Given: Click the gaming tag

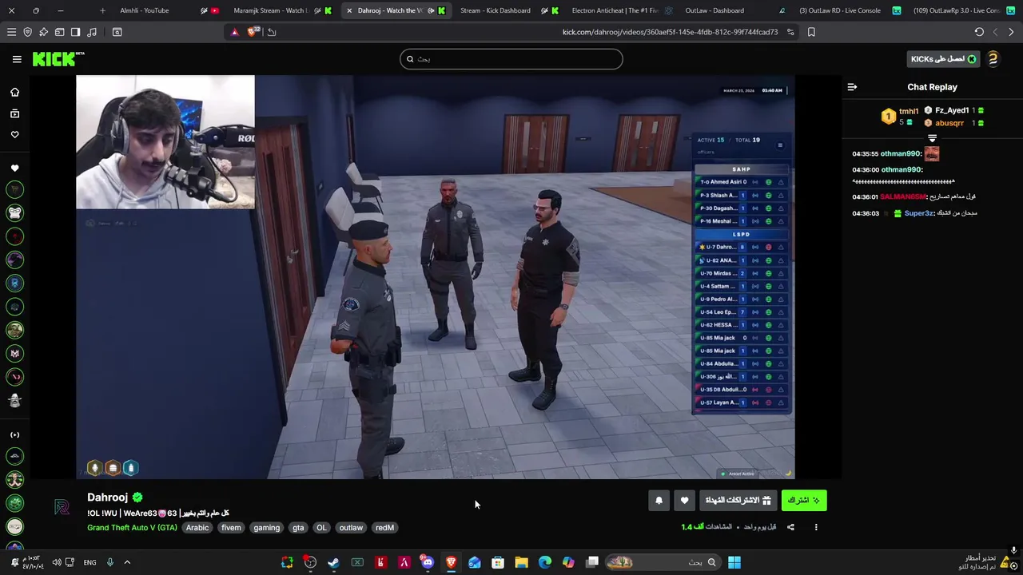Looking at the screenshot, I should [267, 528].
